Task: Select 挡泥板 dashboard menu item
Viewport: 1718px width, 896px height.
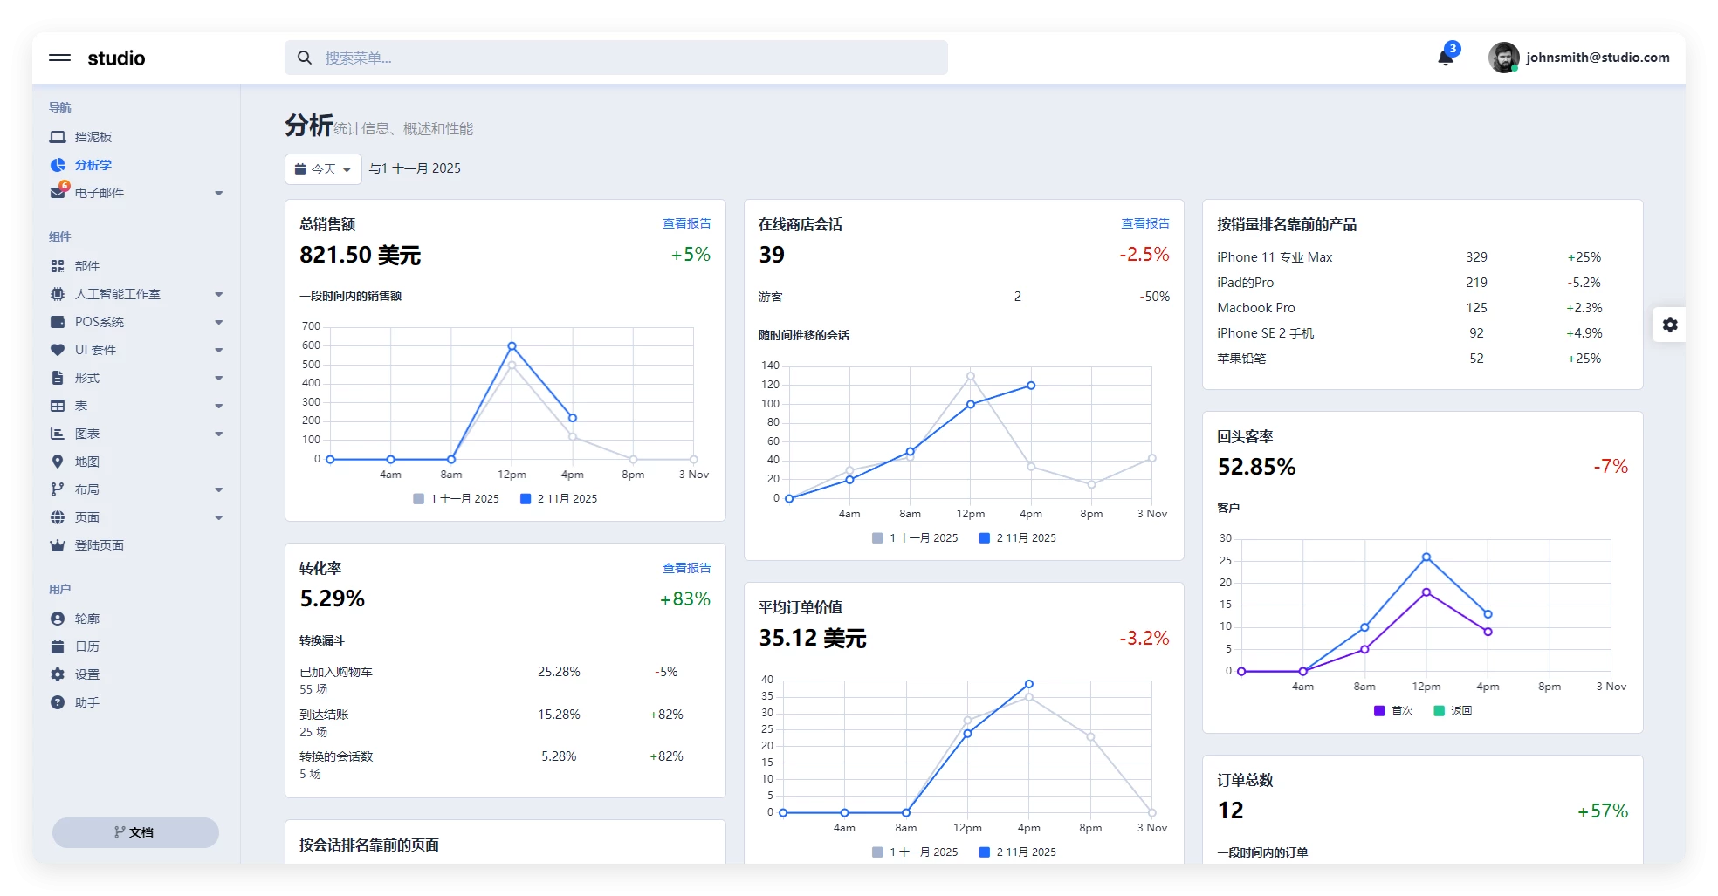Action: tap(93, 137)
